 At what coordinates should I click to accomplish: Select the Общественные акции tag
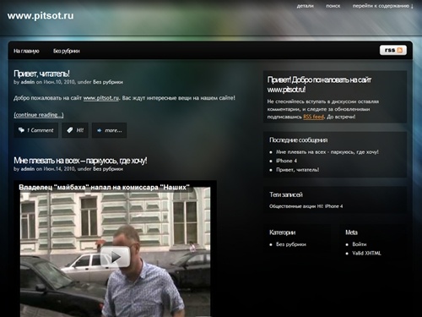[x=293, y=206]
